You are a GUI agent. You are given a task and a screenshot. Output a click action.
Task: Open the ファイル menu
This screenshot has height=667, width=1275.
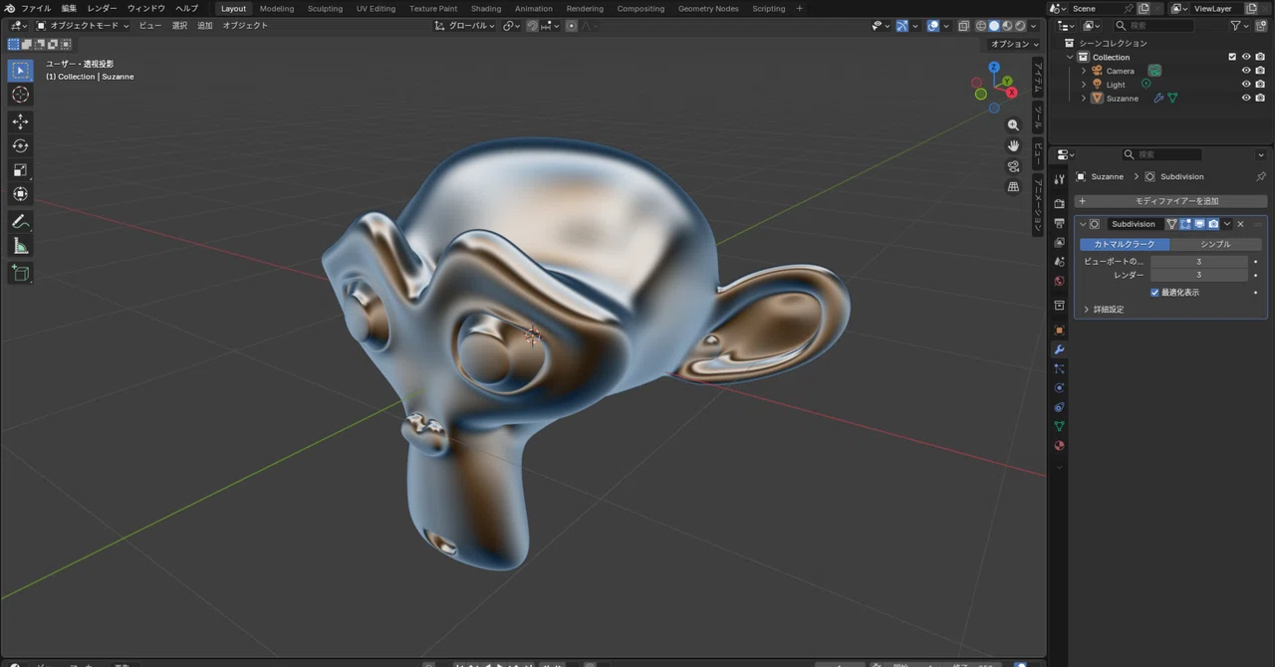click(36, 8)
